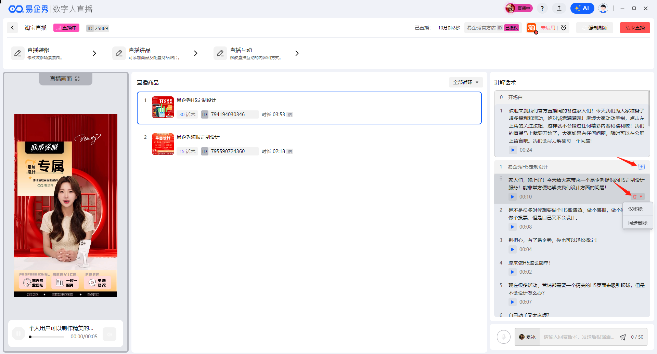Play the opening script 00:24
657x354 pixels.
tap(513, 150)
